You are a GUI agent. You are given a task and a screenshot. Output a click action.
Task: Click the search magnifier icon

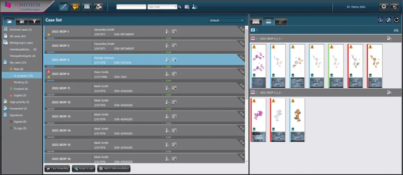coord(180,7)
